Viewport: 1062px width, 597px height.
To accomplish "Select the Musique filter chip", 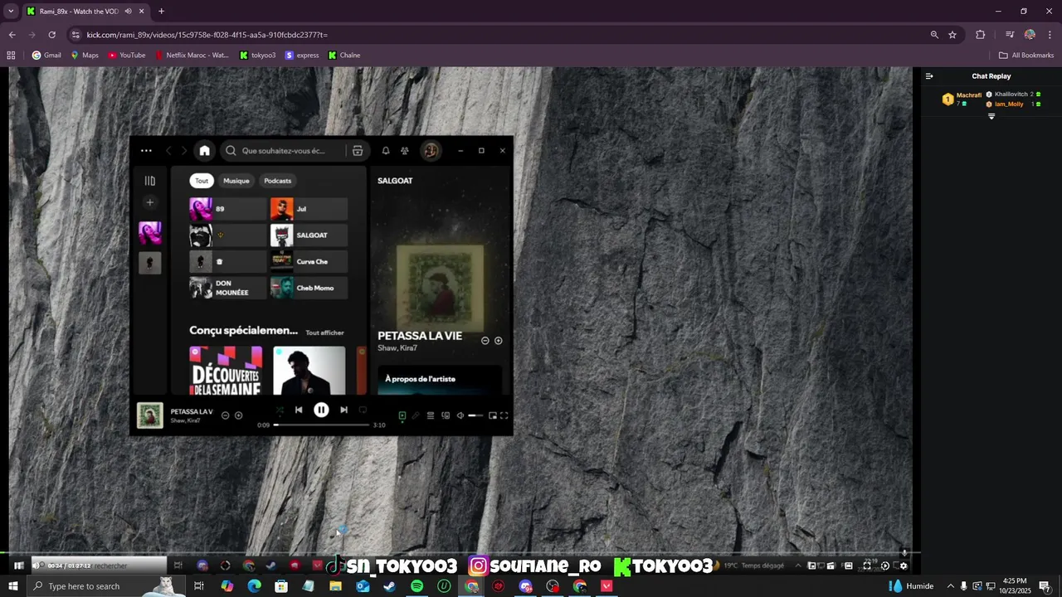I will click(236, 181).
